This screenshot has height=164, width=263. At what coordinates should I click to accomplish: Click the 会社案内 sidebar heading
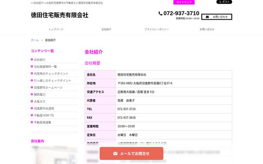(37, 141)
